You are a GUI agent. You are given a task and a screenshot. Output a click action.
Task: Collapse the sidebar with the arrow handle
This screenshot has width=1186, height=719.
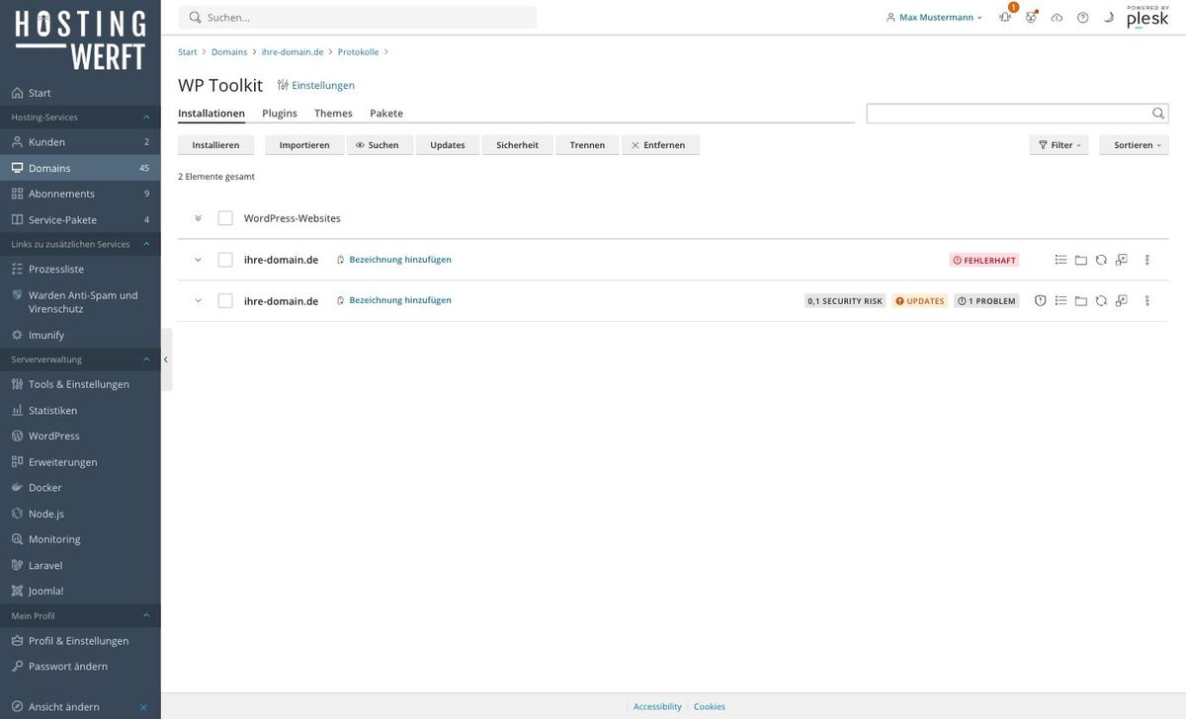point(166,359)
